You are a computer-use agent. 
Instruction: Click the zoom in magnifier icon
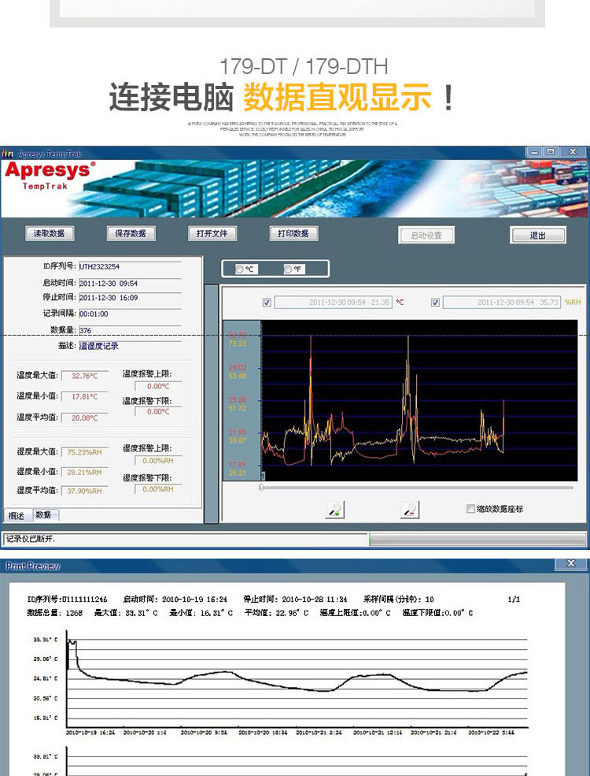point(336,510)
